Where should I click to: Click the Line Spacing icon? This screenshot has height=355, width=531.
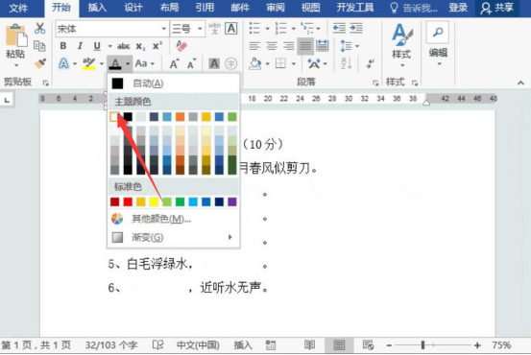[346, 46]
